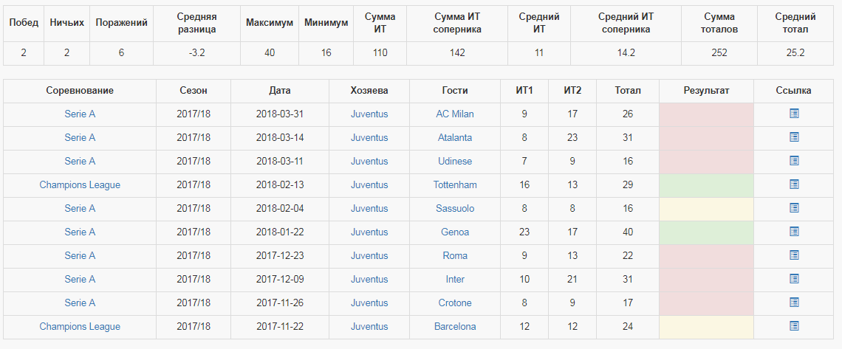This screenshot has height=349, width=842.
Task: Click link icon in Roma match row
Action: [794, 255]
